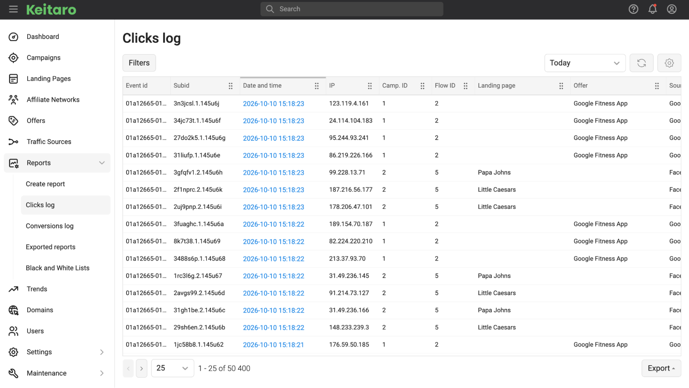
Task: Click the Dashboard sidebar icon
Action: tap(13, 37)
